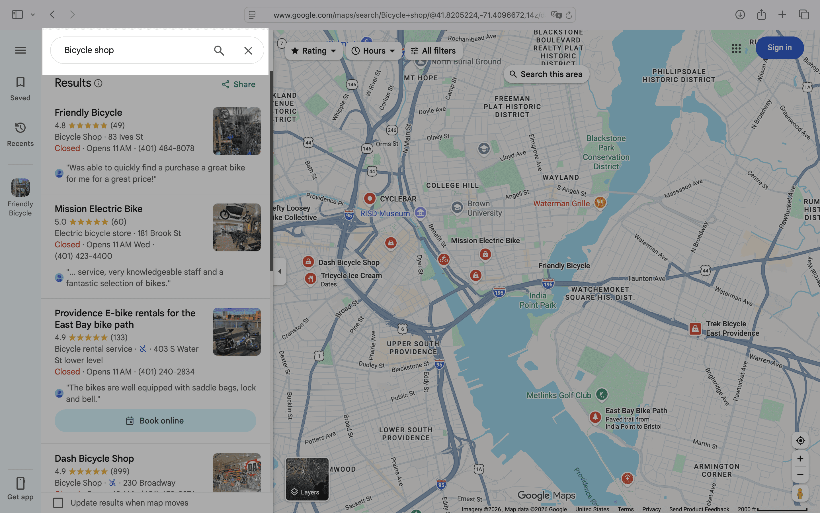Zoom out on the map

click(x=800, y=474)
